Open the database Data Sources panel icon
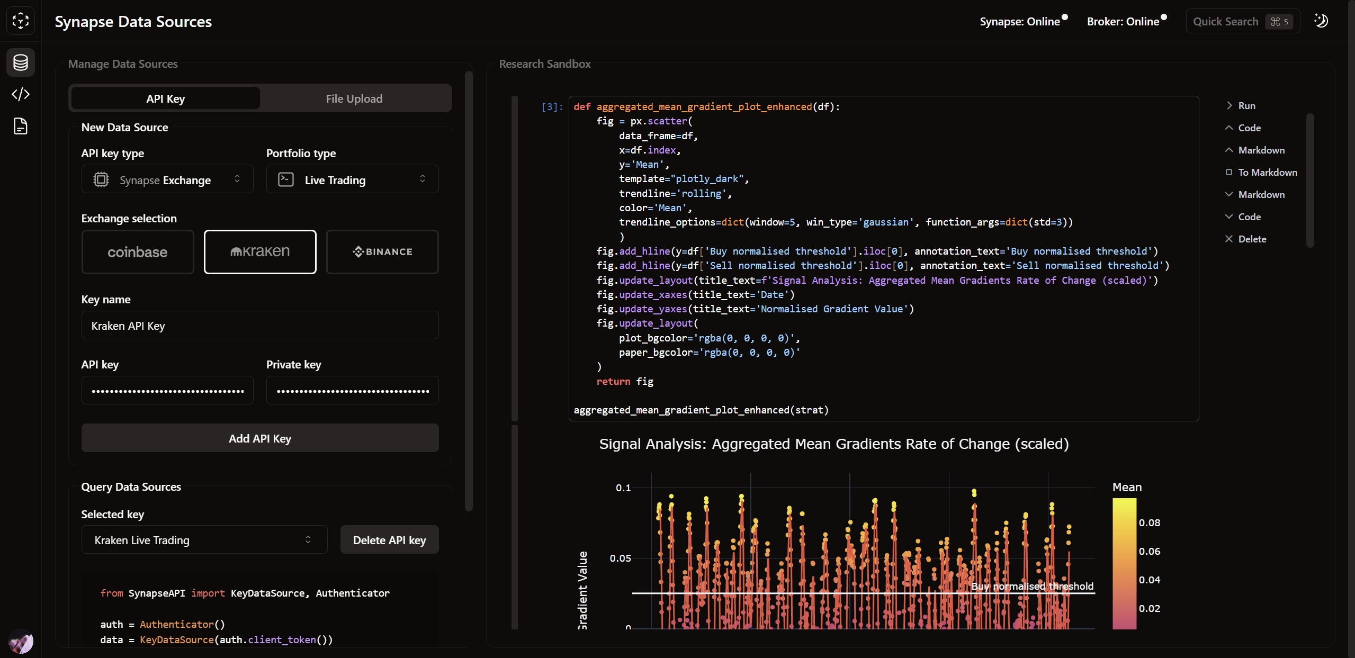 pos(20,62)
